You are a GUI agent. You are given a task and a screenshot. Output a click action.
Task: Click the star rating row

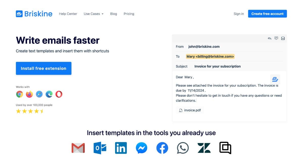coord(30,111)
